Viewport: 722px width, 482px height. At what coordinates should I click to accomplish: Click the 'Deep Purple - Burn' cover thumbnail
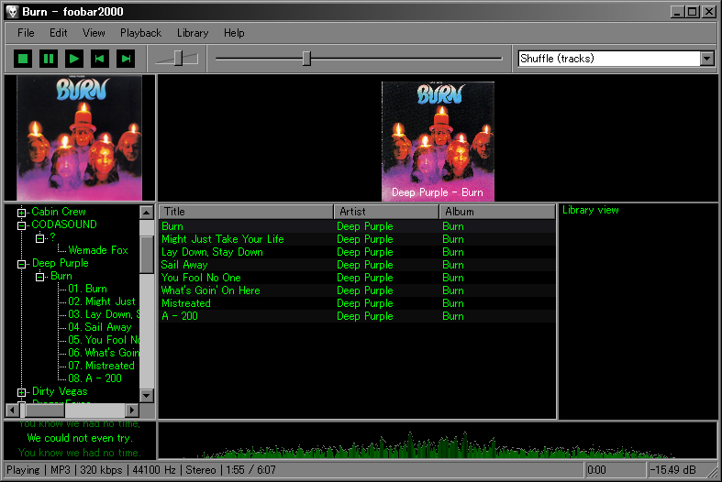point(438,142)
